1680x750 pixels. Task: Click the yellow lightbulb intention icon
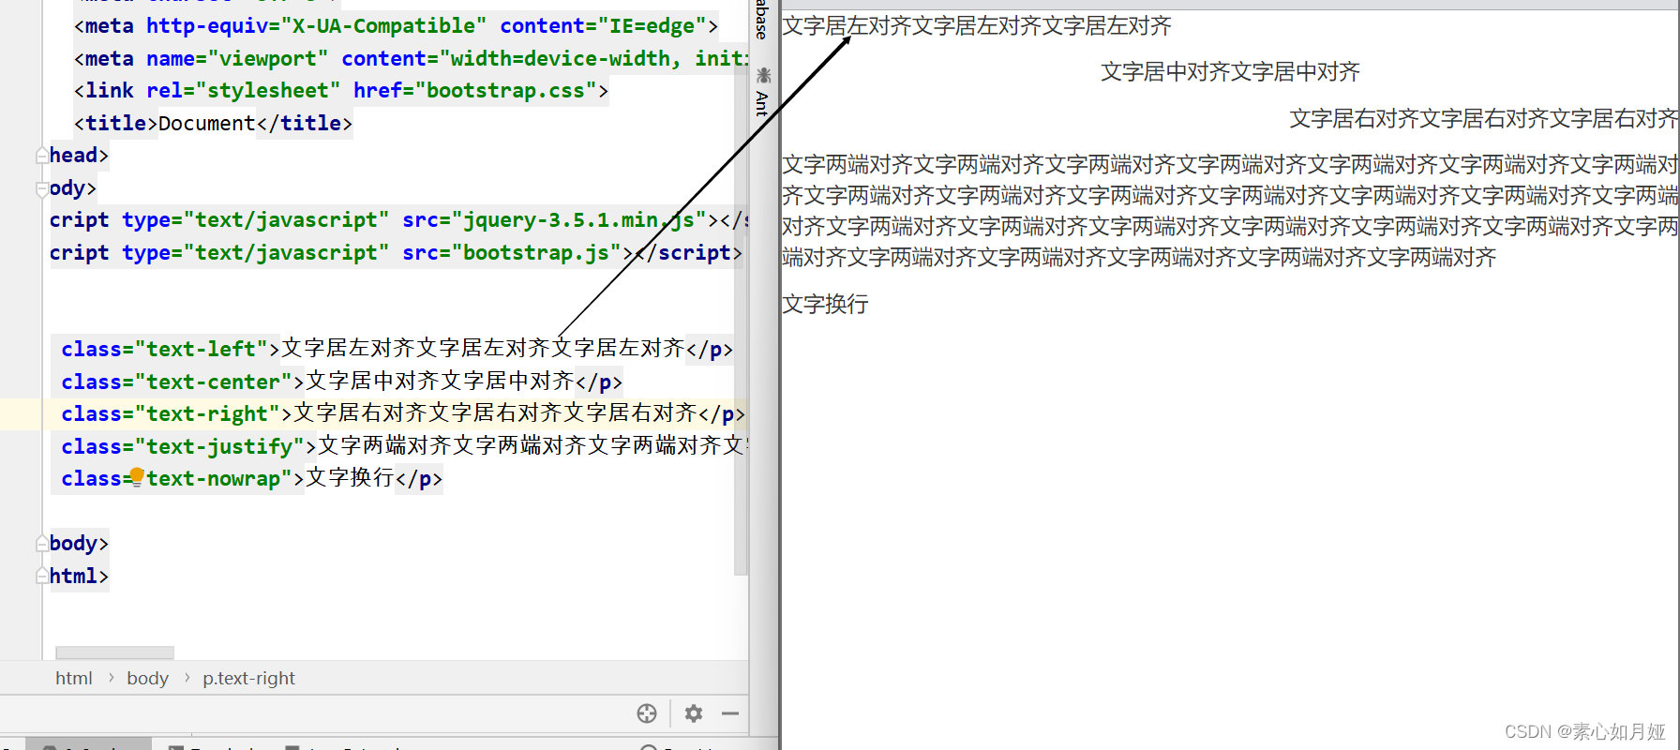tap(137, 476)
